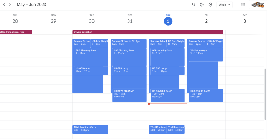This screenshot has width=267, height=139.
Task: Select Sunday 28 day header
Action: pyautogui.click(x=15, y=19)
